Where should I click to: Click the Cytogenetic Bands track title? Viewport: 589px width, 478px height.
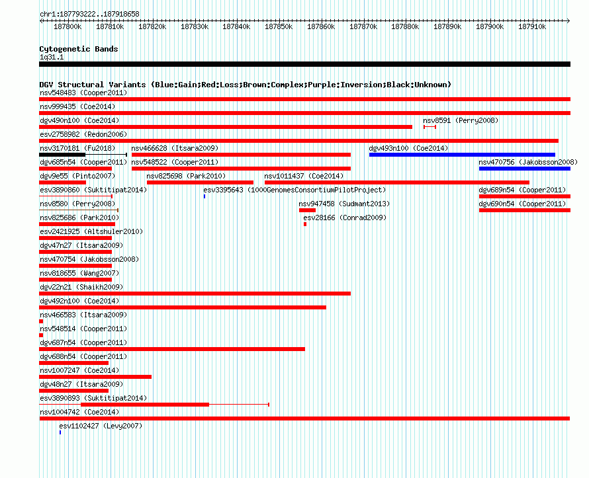pyautogui.click(x=79, y=49)
